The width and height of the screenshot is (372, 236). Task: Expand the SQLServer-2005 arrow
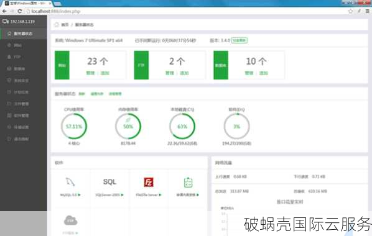(122, 195)
